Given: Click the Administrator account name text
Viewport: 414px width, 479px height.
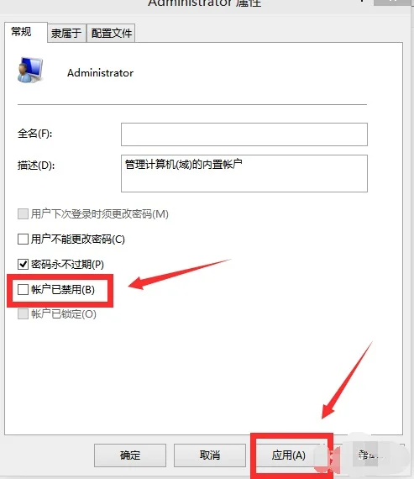Looking at the screenshot, I should (x=100, y=73).
